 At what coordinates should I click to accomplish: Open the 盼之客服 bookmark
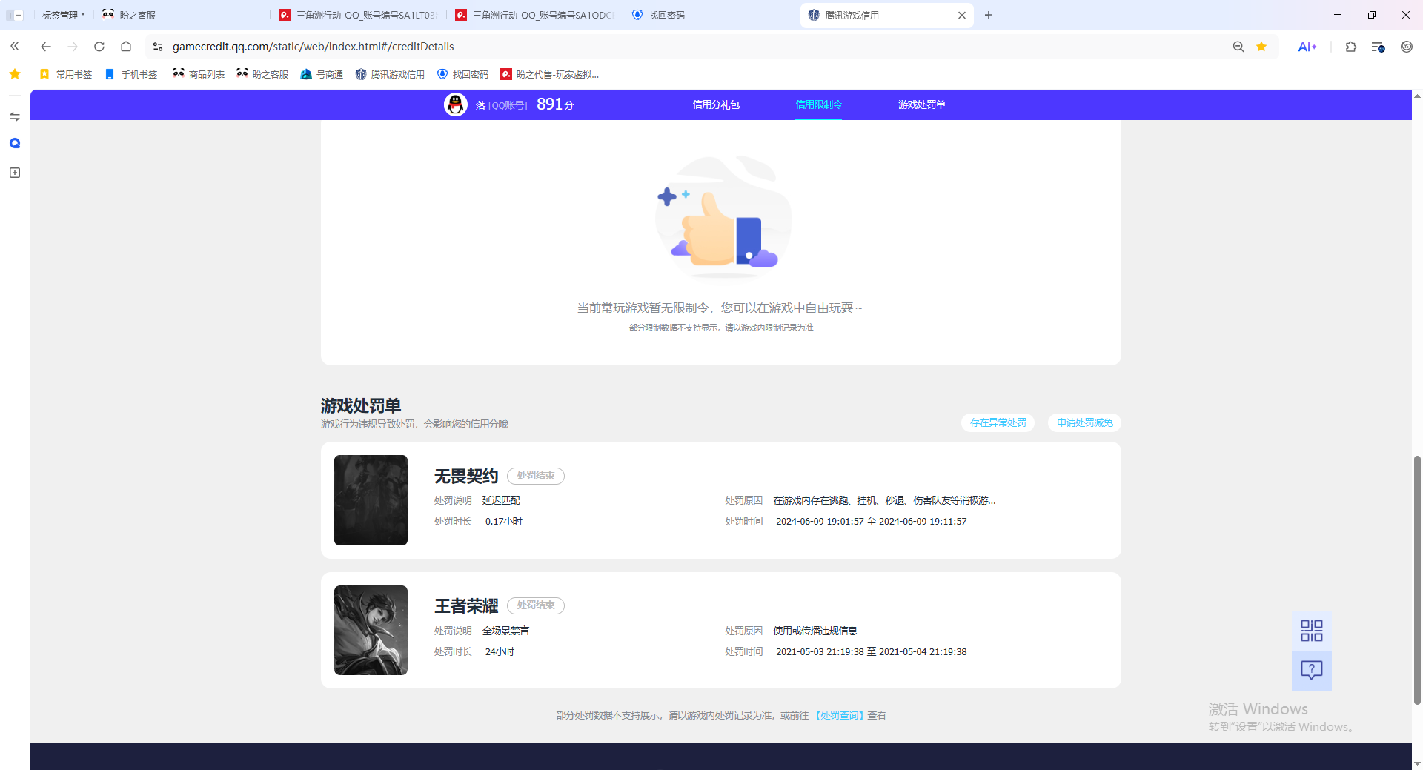262,74
